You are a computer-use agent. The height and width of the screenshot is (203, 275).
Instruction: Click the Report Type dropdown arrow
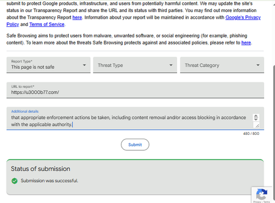(84, 65)
